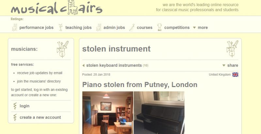Click create a new account
Viewport: 261px width, 134px height.
point(40,117)
